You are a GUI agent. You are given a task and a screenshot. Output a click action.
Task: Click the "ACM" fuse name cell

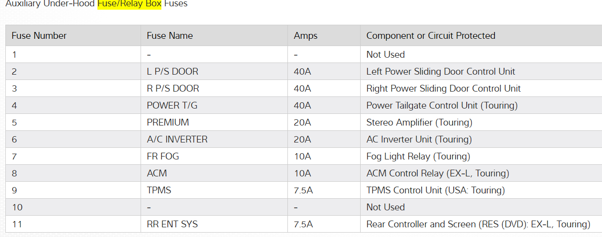point(157,173)
